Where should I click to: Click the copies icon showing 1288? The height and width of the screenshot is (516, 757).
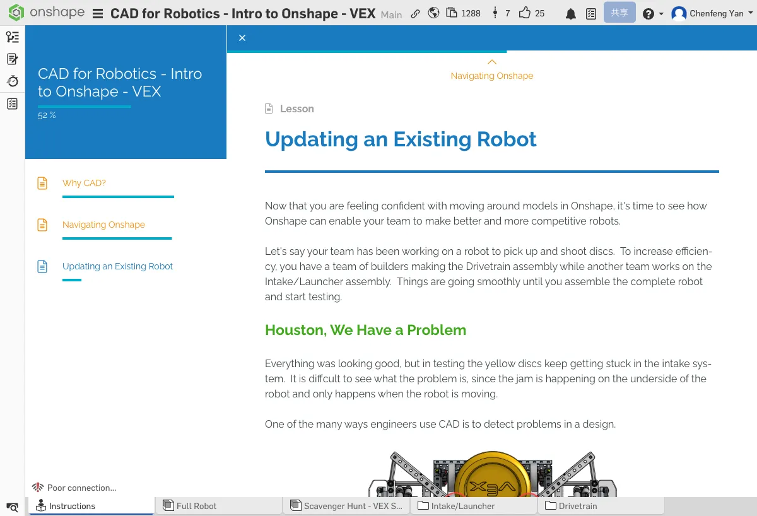(x=452, y=13)
